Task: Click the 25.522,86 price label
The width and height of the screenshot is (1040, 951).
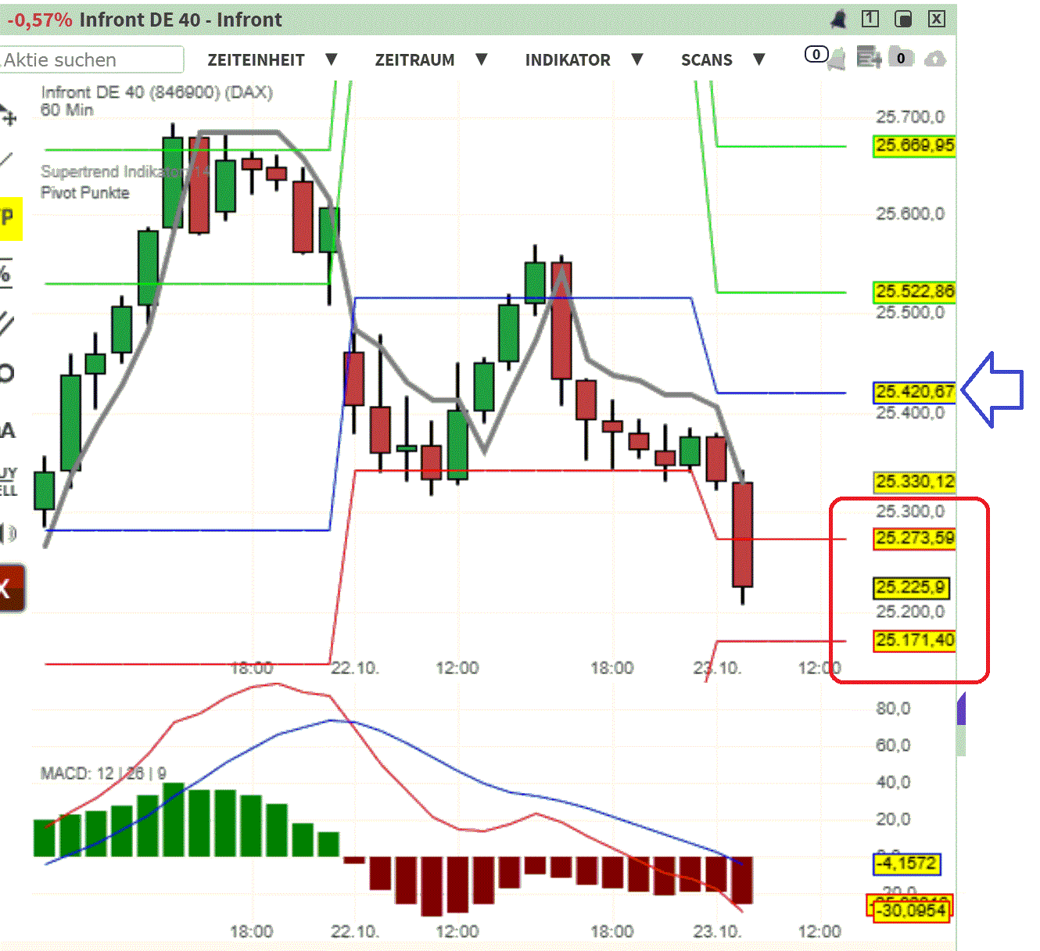Action: [x=914, y=292]
